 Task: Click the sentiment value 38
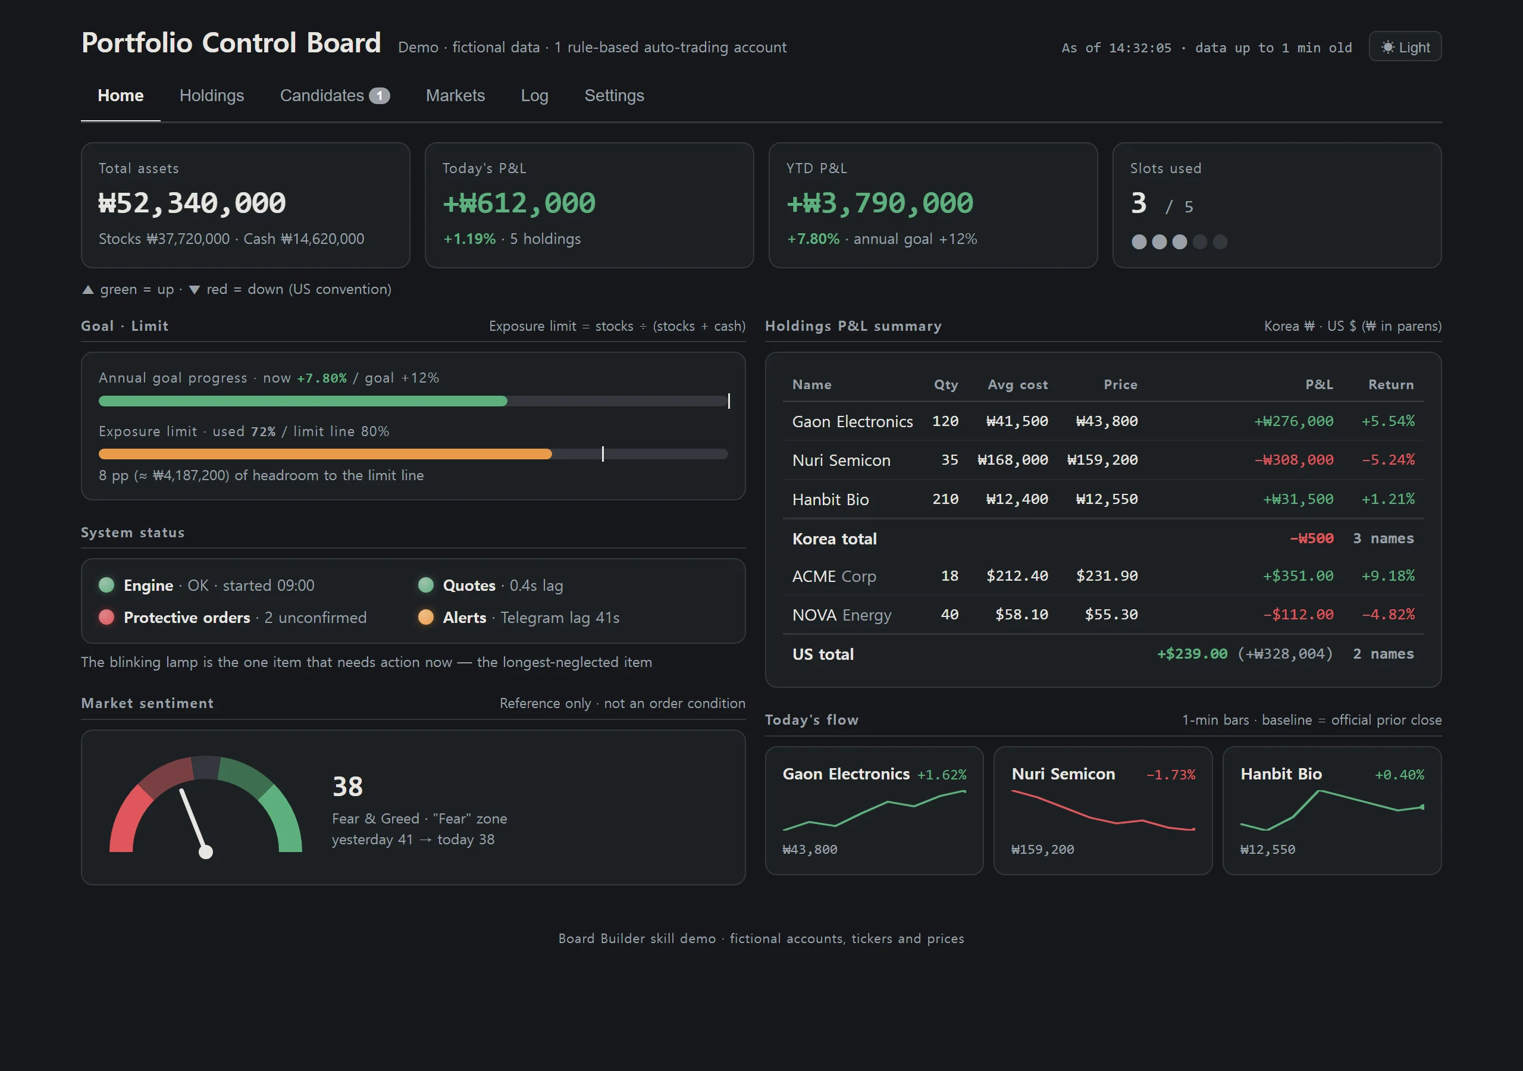tap(347, 787)
